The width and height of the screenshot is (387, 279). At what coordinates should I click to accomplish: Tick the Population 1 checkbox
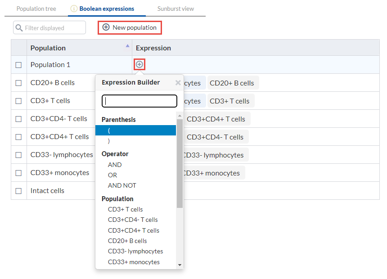[x=18, y=65]
